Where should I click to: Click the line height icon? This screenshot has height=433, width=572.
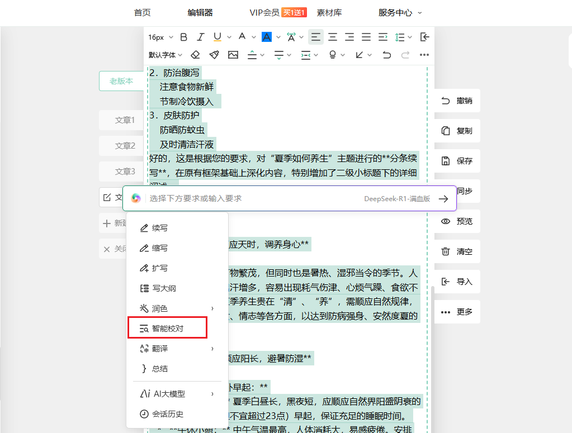pos(400,37)
